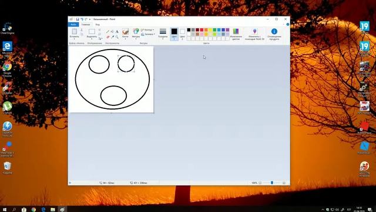Select the Text tool (letter A)
This screenshot has width=376, height=212.
tap(117, 31)
